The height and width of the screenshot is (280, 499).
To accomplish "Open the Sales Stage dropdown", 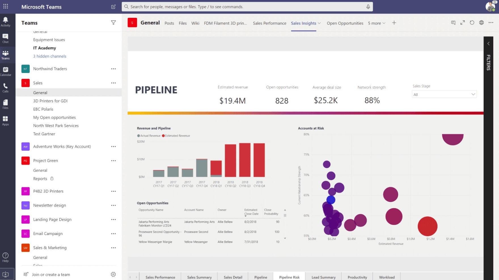I will pyautogui.click(x=444, y=94).
